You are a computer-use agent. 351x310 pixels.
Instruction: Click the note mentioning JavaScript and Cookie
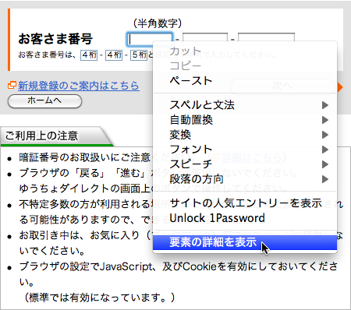[178, 274]
